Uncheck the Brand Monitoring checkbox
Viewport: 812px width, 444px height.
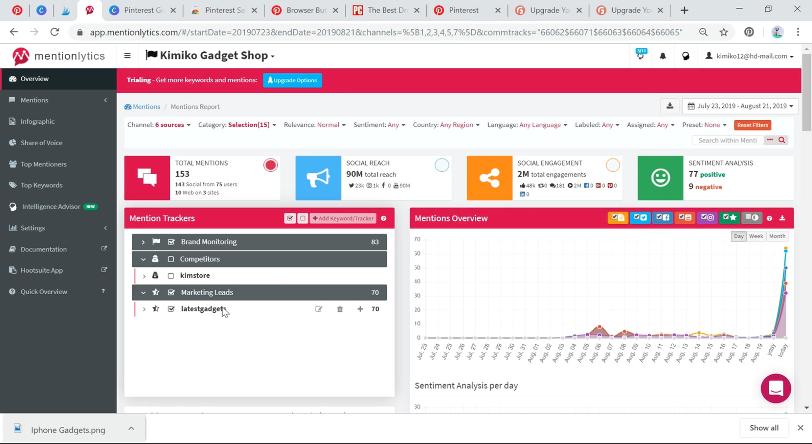(171, 242)
